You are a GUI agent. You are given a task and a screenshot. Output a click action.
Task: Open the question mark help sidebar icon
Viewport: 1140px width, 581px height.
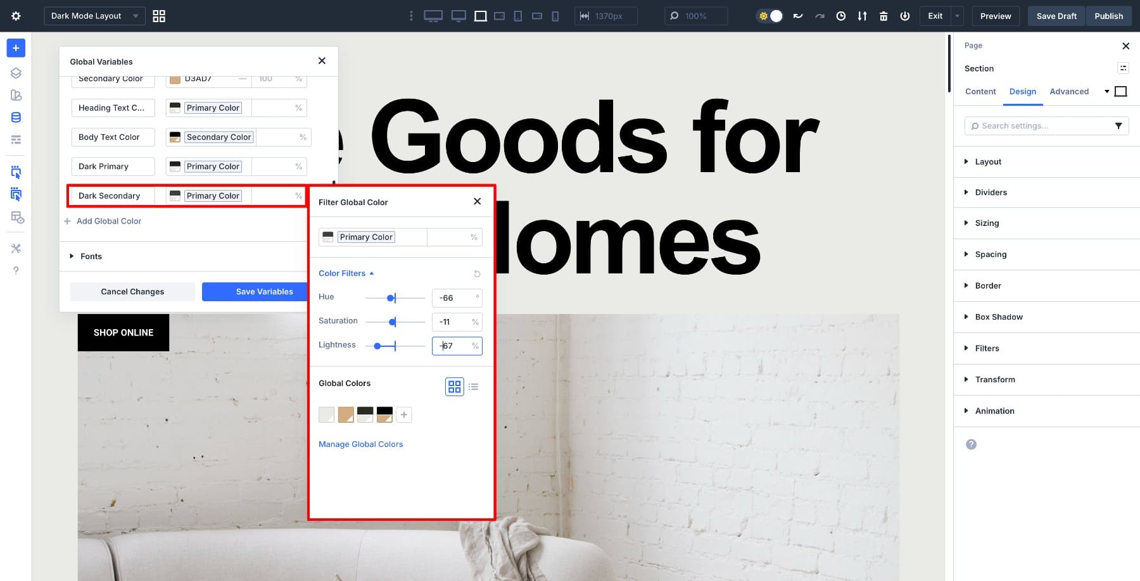16,270
